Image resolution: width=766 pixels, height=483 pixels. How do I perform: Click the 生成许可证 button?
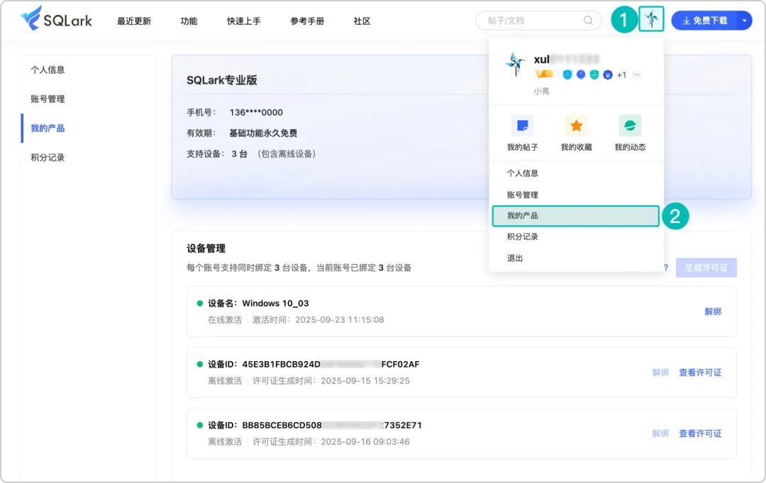coord(706,268)
